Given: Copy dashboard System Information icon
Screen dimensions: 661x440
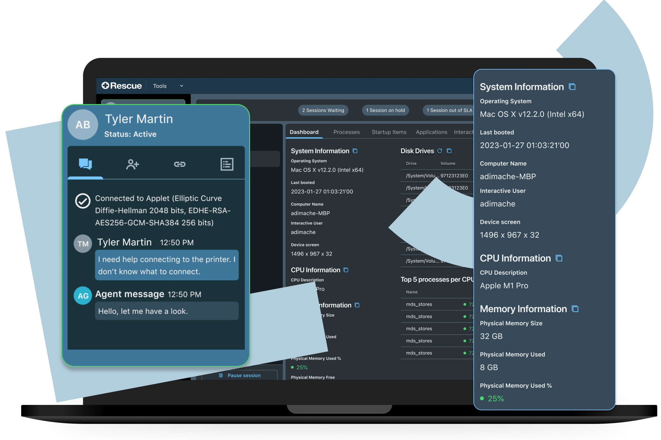Looking at the screenshot, I should point(355,151).
